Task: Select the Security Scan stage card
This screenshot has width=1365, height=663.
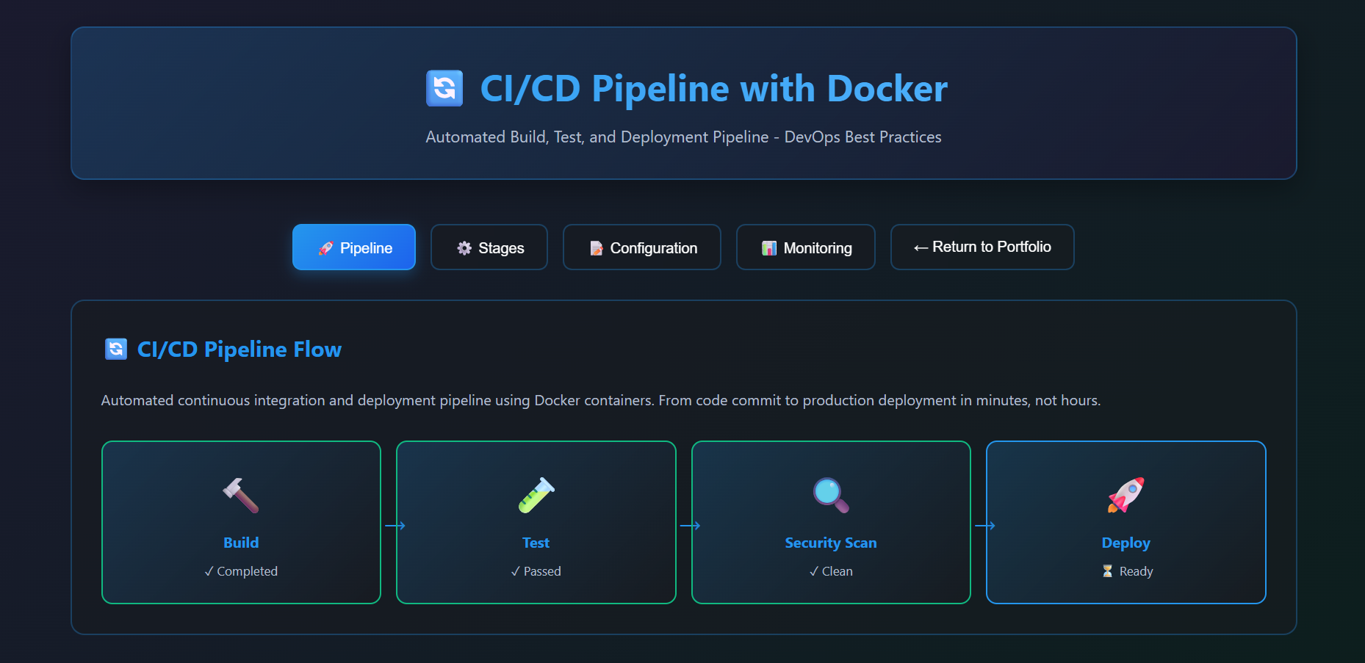Action: pyautogui.click(x=830, y=522)
